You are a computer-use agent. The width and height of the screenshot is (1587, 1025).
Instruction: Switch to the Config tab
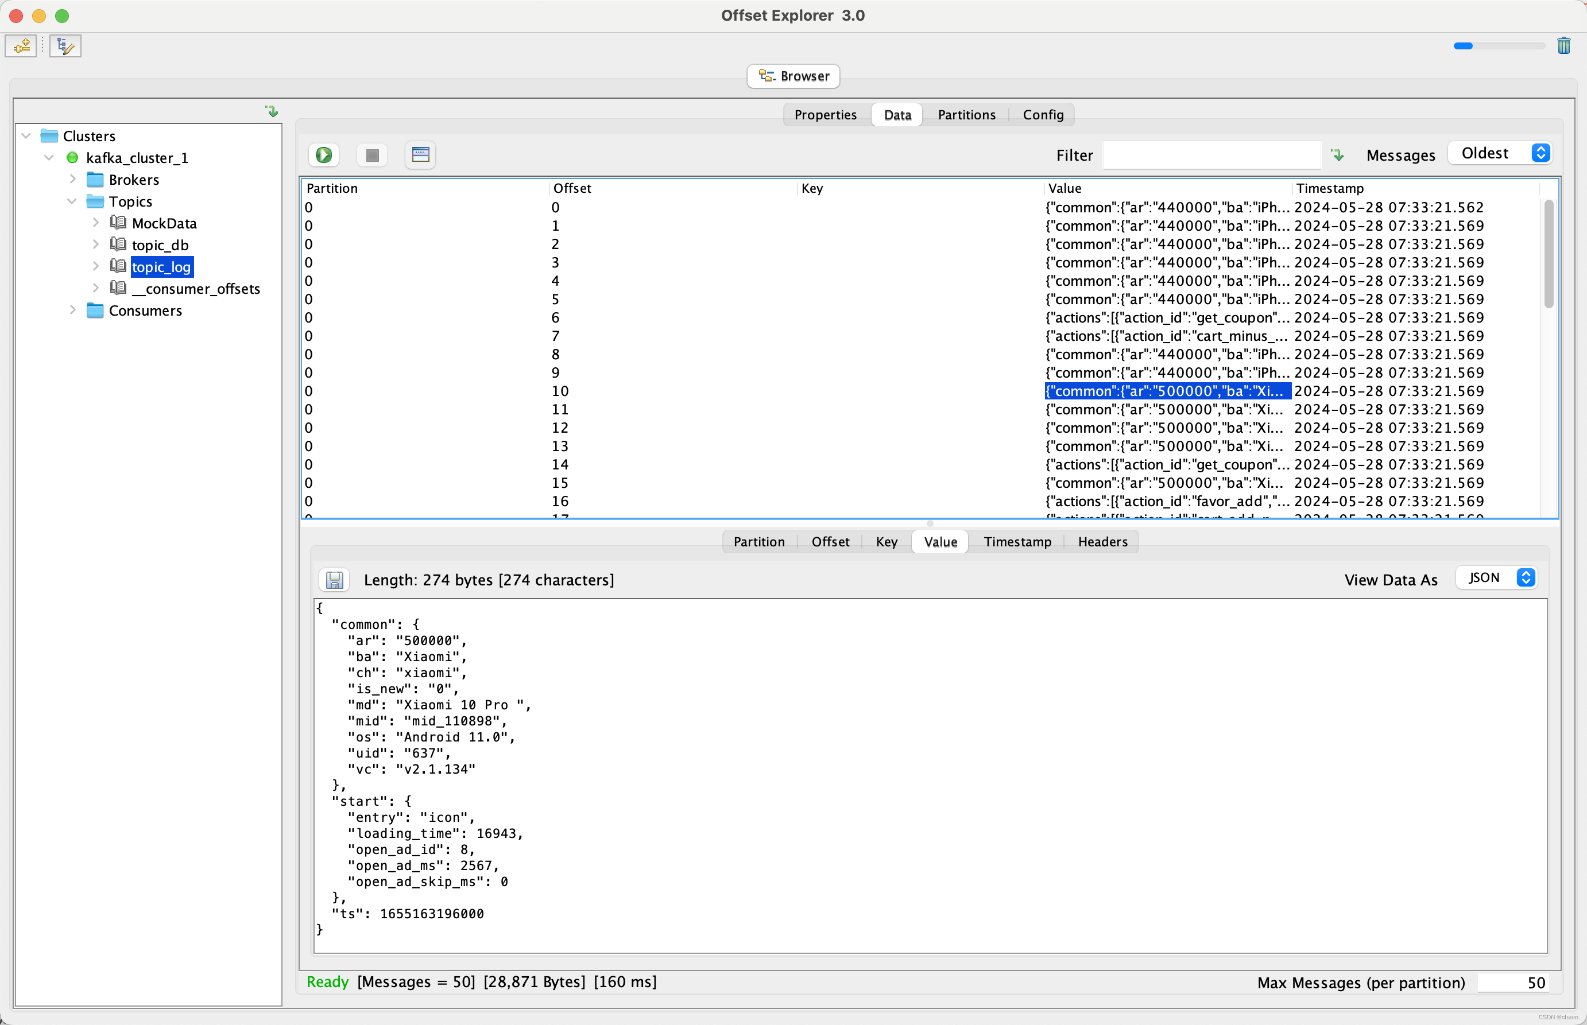click(1043, 115)
